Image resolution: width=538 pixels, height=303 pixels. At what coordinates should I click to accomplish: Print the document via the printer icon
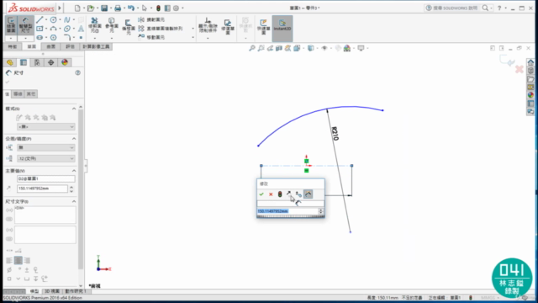coord(118,8)
